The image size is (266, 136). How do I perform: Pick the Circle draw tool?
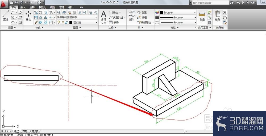[x=13, y=17]
